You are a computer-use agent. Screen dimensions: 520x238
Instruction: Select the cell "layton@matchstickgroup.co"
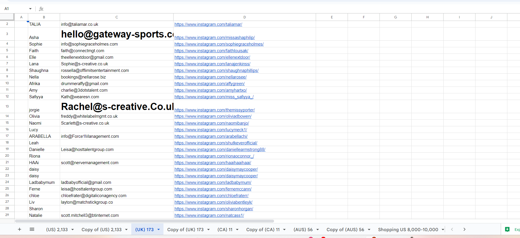(x=117, y=202)
